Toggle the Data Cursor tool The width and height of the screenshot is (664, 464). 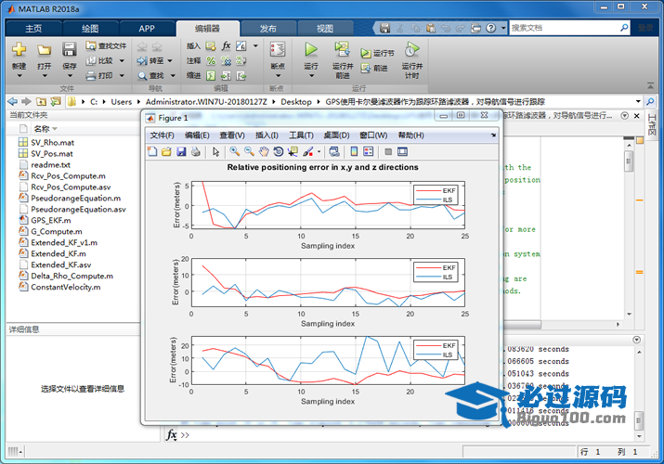(293, 151)
